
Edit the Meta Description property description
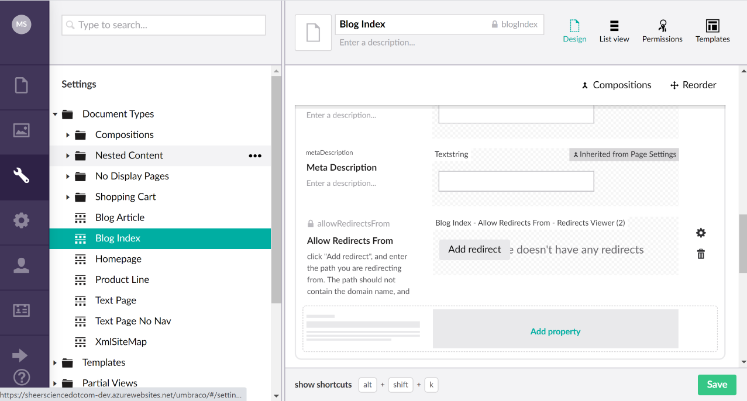(341, 184)
